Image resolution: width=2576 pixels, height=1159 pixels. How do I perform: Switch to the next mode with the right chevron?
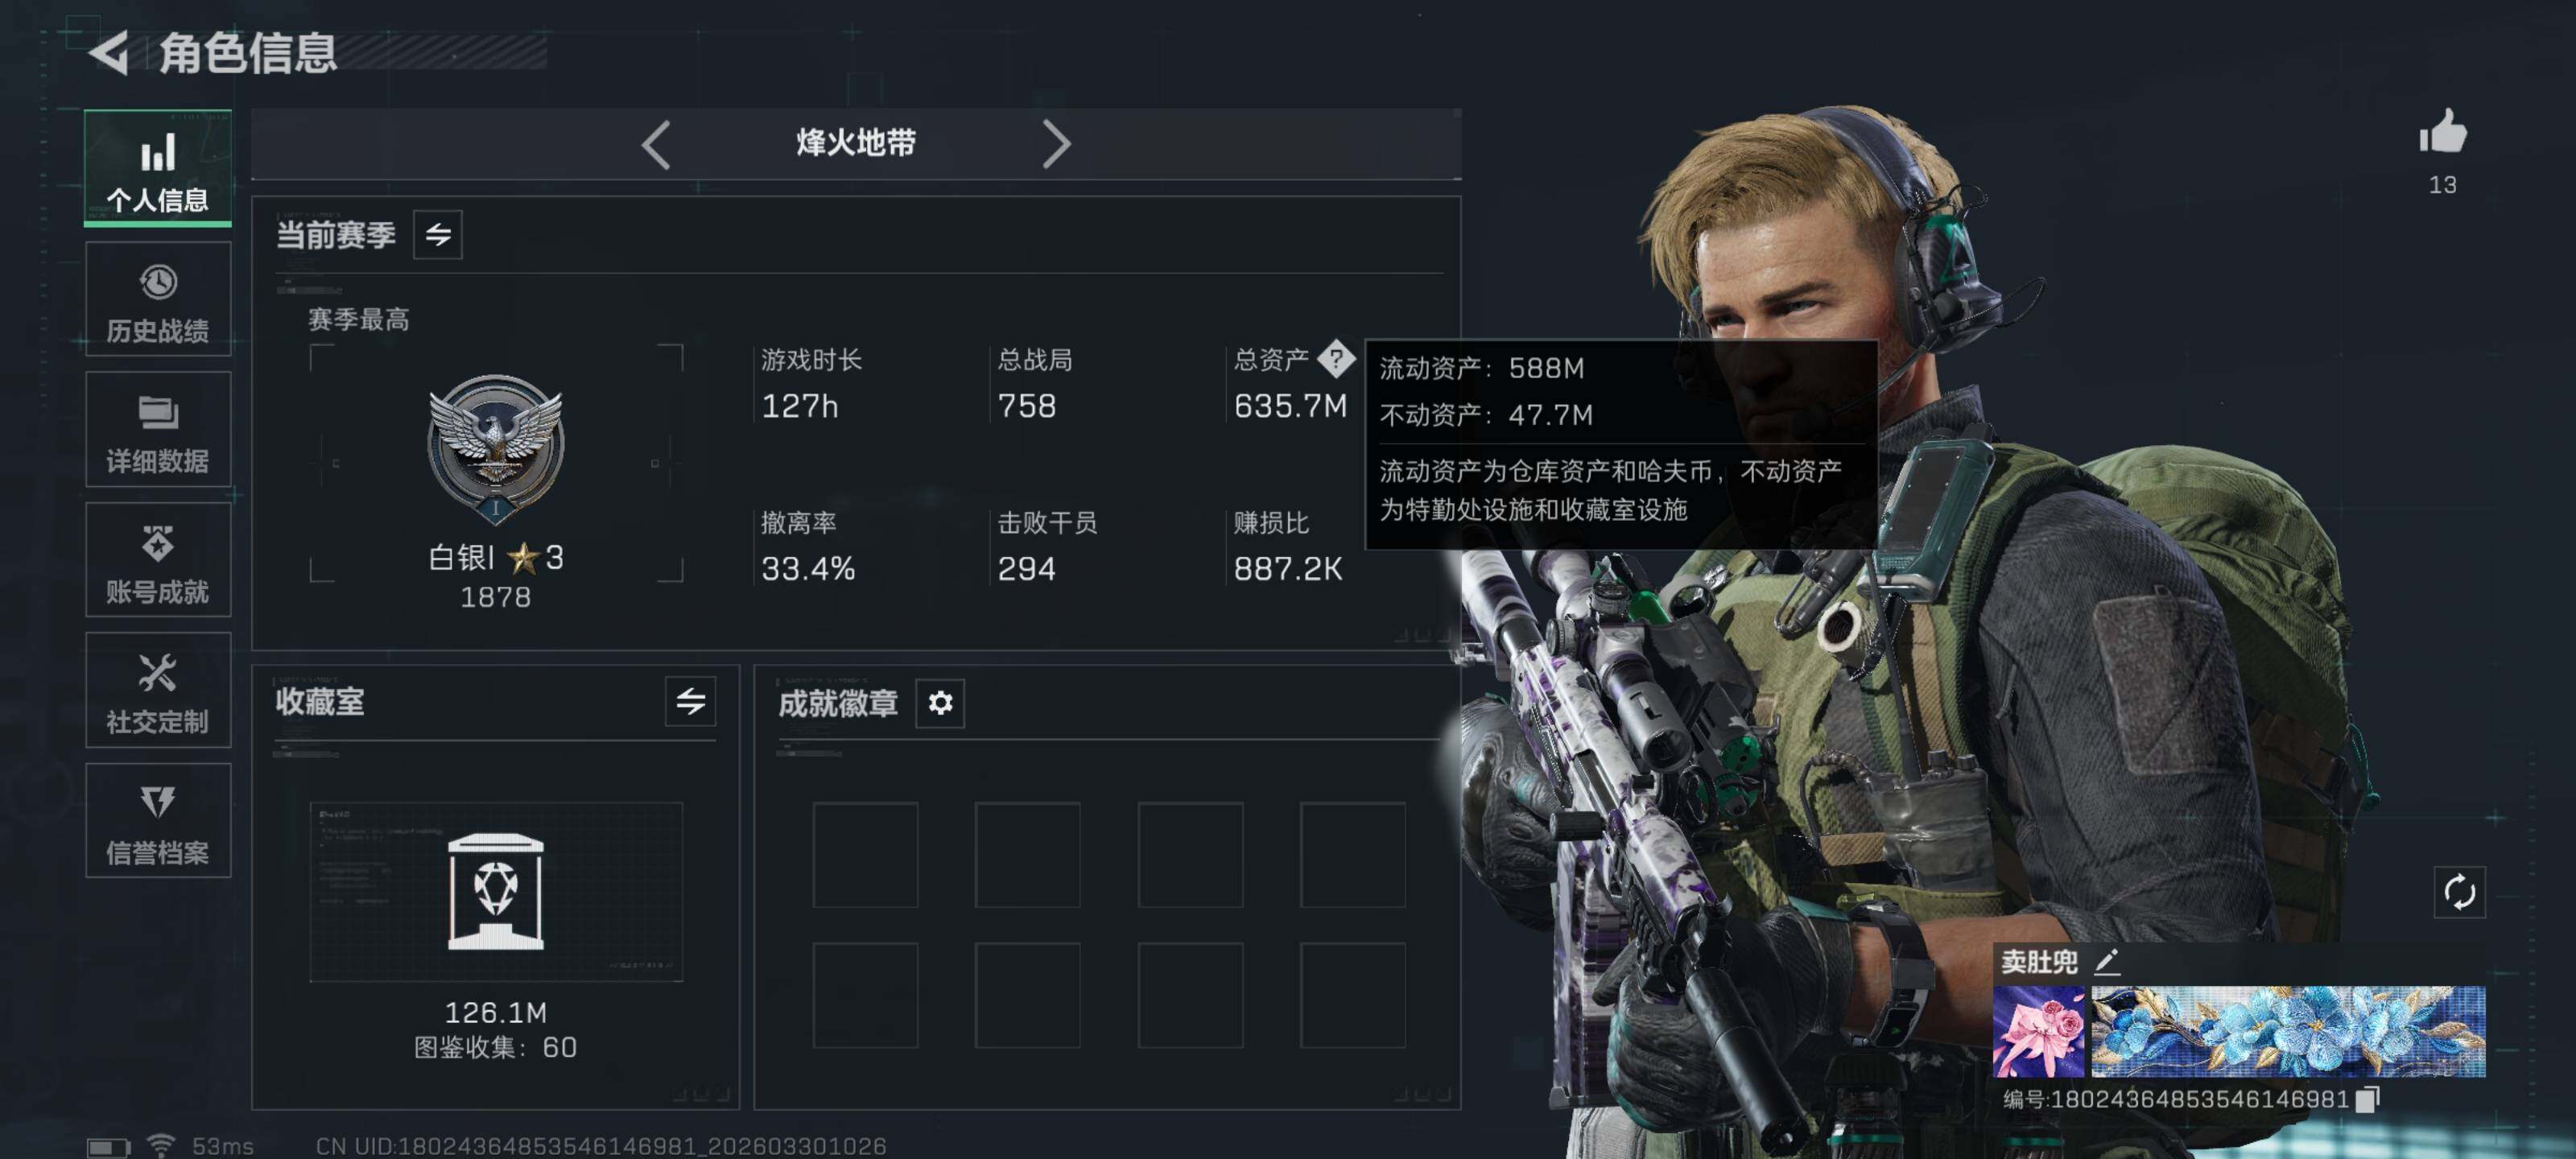1056,145
